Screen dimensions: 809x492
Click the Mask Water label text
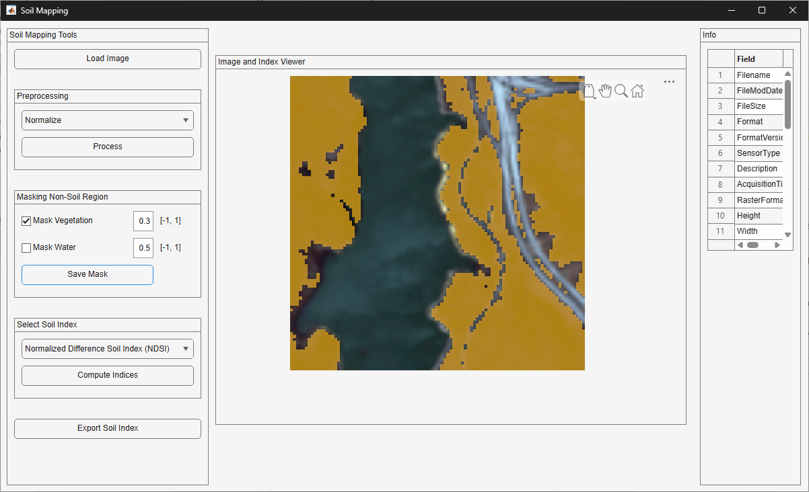pos(55,247)
